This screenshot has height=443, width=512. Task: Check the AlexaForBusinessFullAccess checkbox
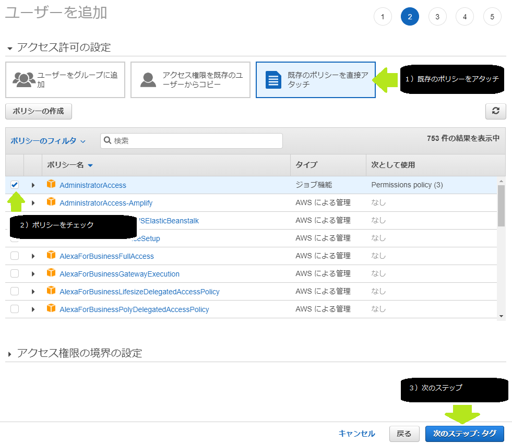pyautogui.click(x=15, y=256)
